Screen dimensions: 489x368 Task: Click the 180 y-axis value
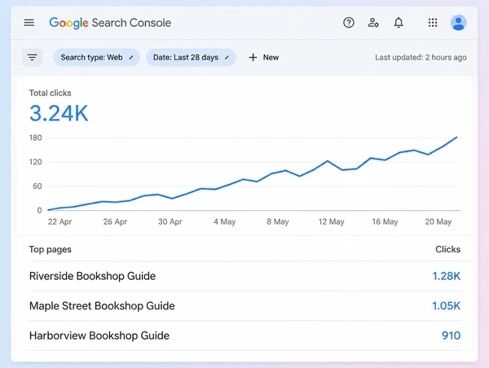[35, 138]
